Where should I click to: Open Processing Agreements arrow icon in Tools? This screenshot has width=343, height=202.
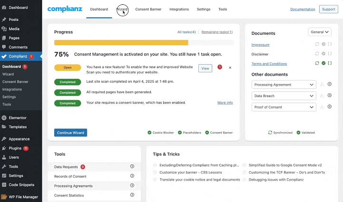[x=132, y=185]
